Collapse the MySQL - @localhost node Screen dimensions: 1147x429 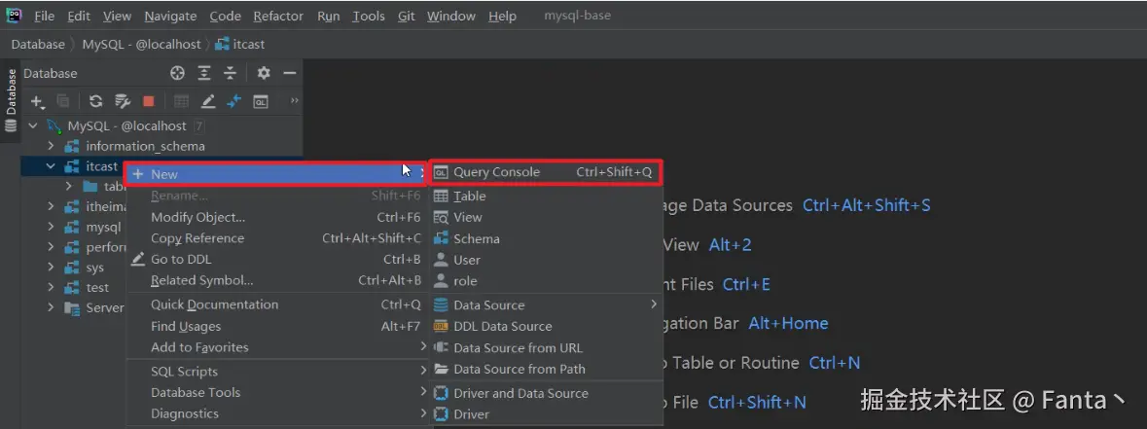pyautogui.click(x=33, y=125)
